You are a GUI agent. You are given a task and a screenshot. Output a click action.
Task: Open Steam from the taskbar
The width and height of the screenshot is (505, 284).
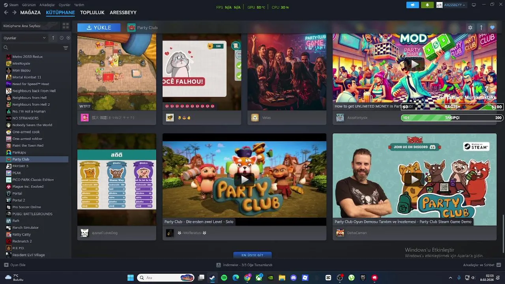click(212, 278)
